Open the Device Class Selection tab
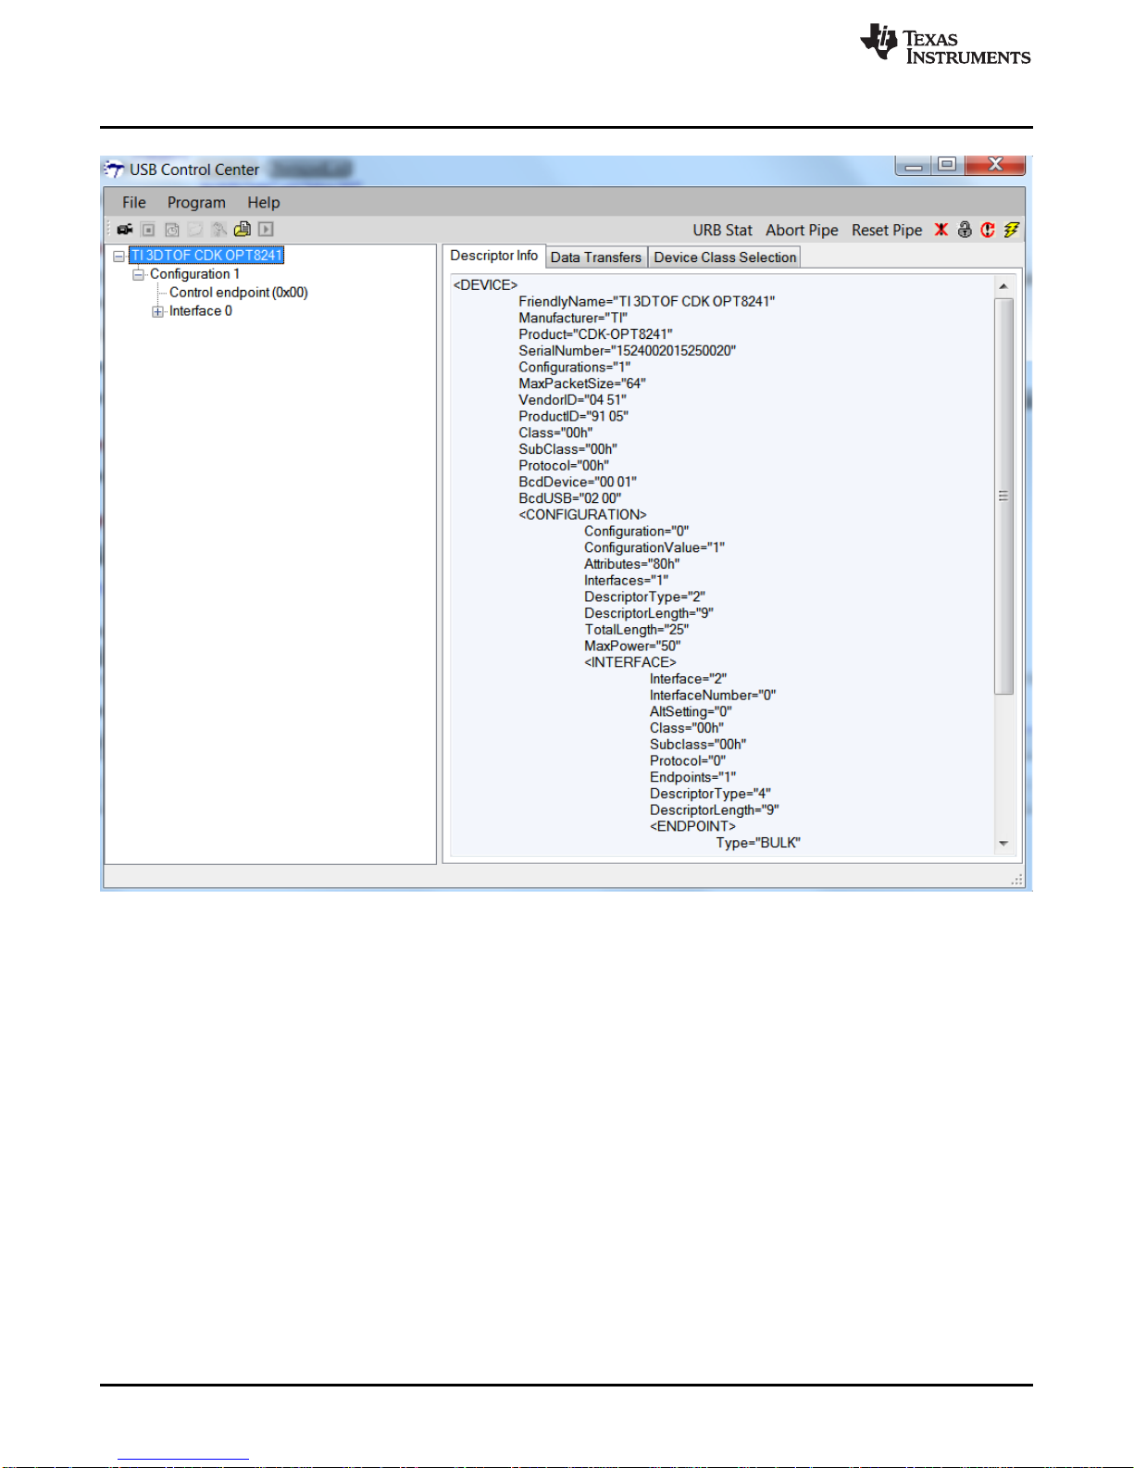 point(725,257)
